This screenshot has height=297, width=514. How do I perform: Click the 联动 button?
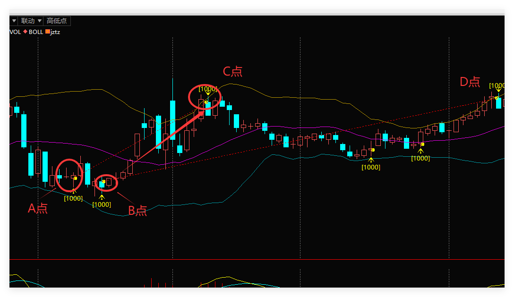[x=27, y=21]
